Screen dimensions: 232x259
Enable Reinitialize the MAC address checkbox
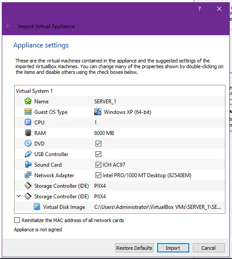tap(17, 220)
